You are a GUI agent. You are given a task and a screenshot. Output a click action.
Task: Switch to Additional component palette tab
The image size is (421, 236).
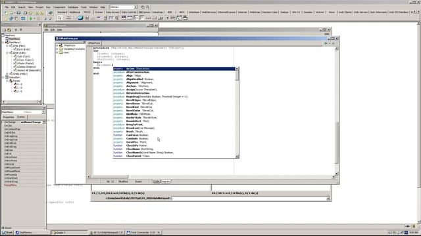click(74, 12)
